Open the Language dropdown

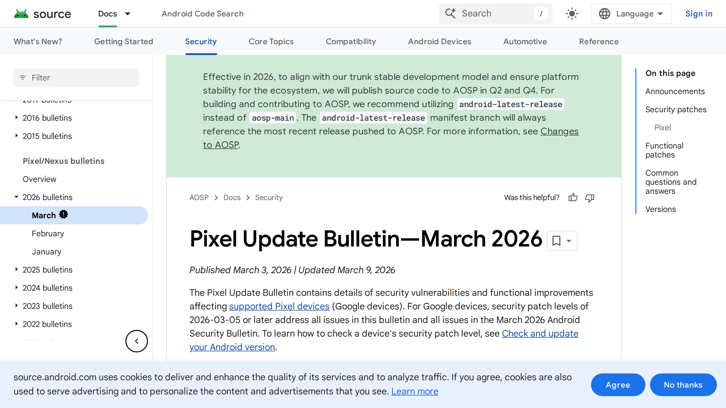coord(631,14)
